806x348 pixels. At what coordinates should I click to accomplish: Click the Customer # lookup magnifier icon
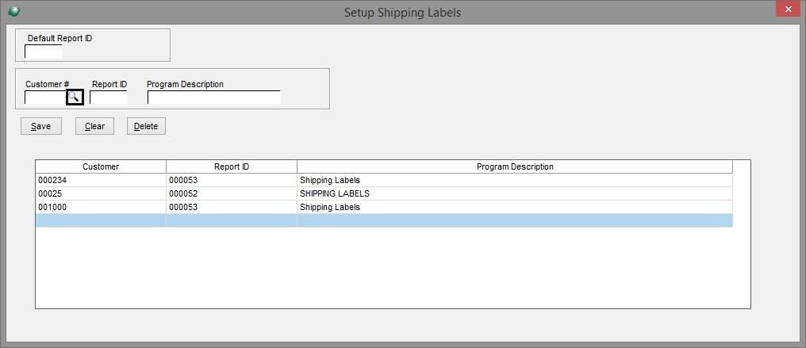point(75,97)
